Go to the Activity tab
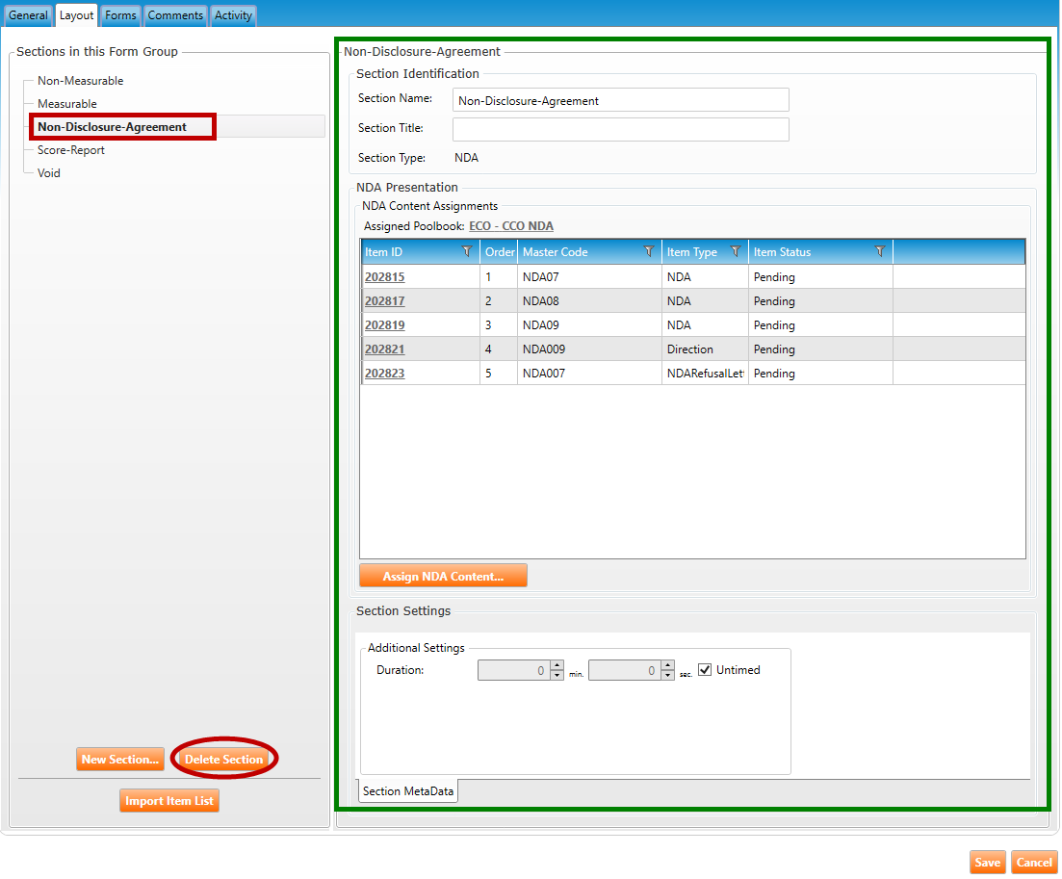This screenshot has width=1062, height=879. point(233,15)
